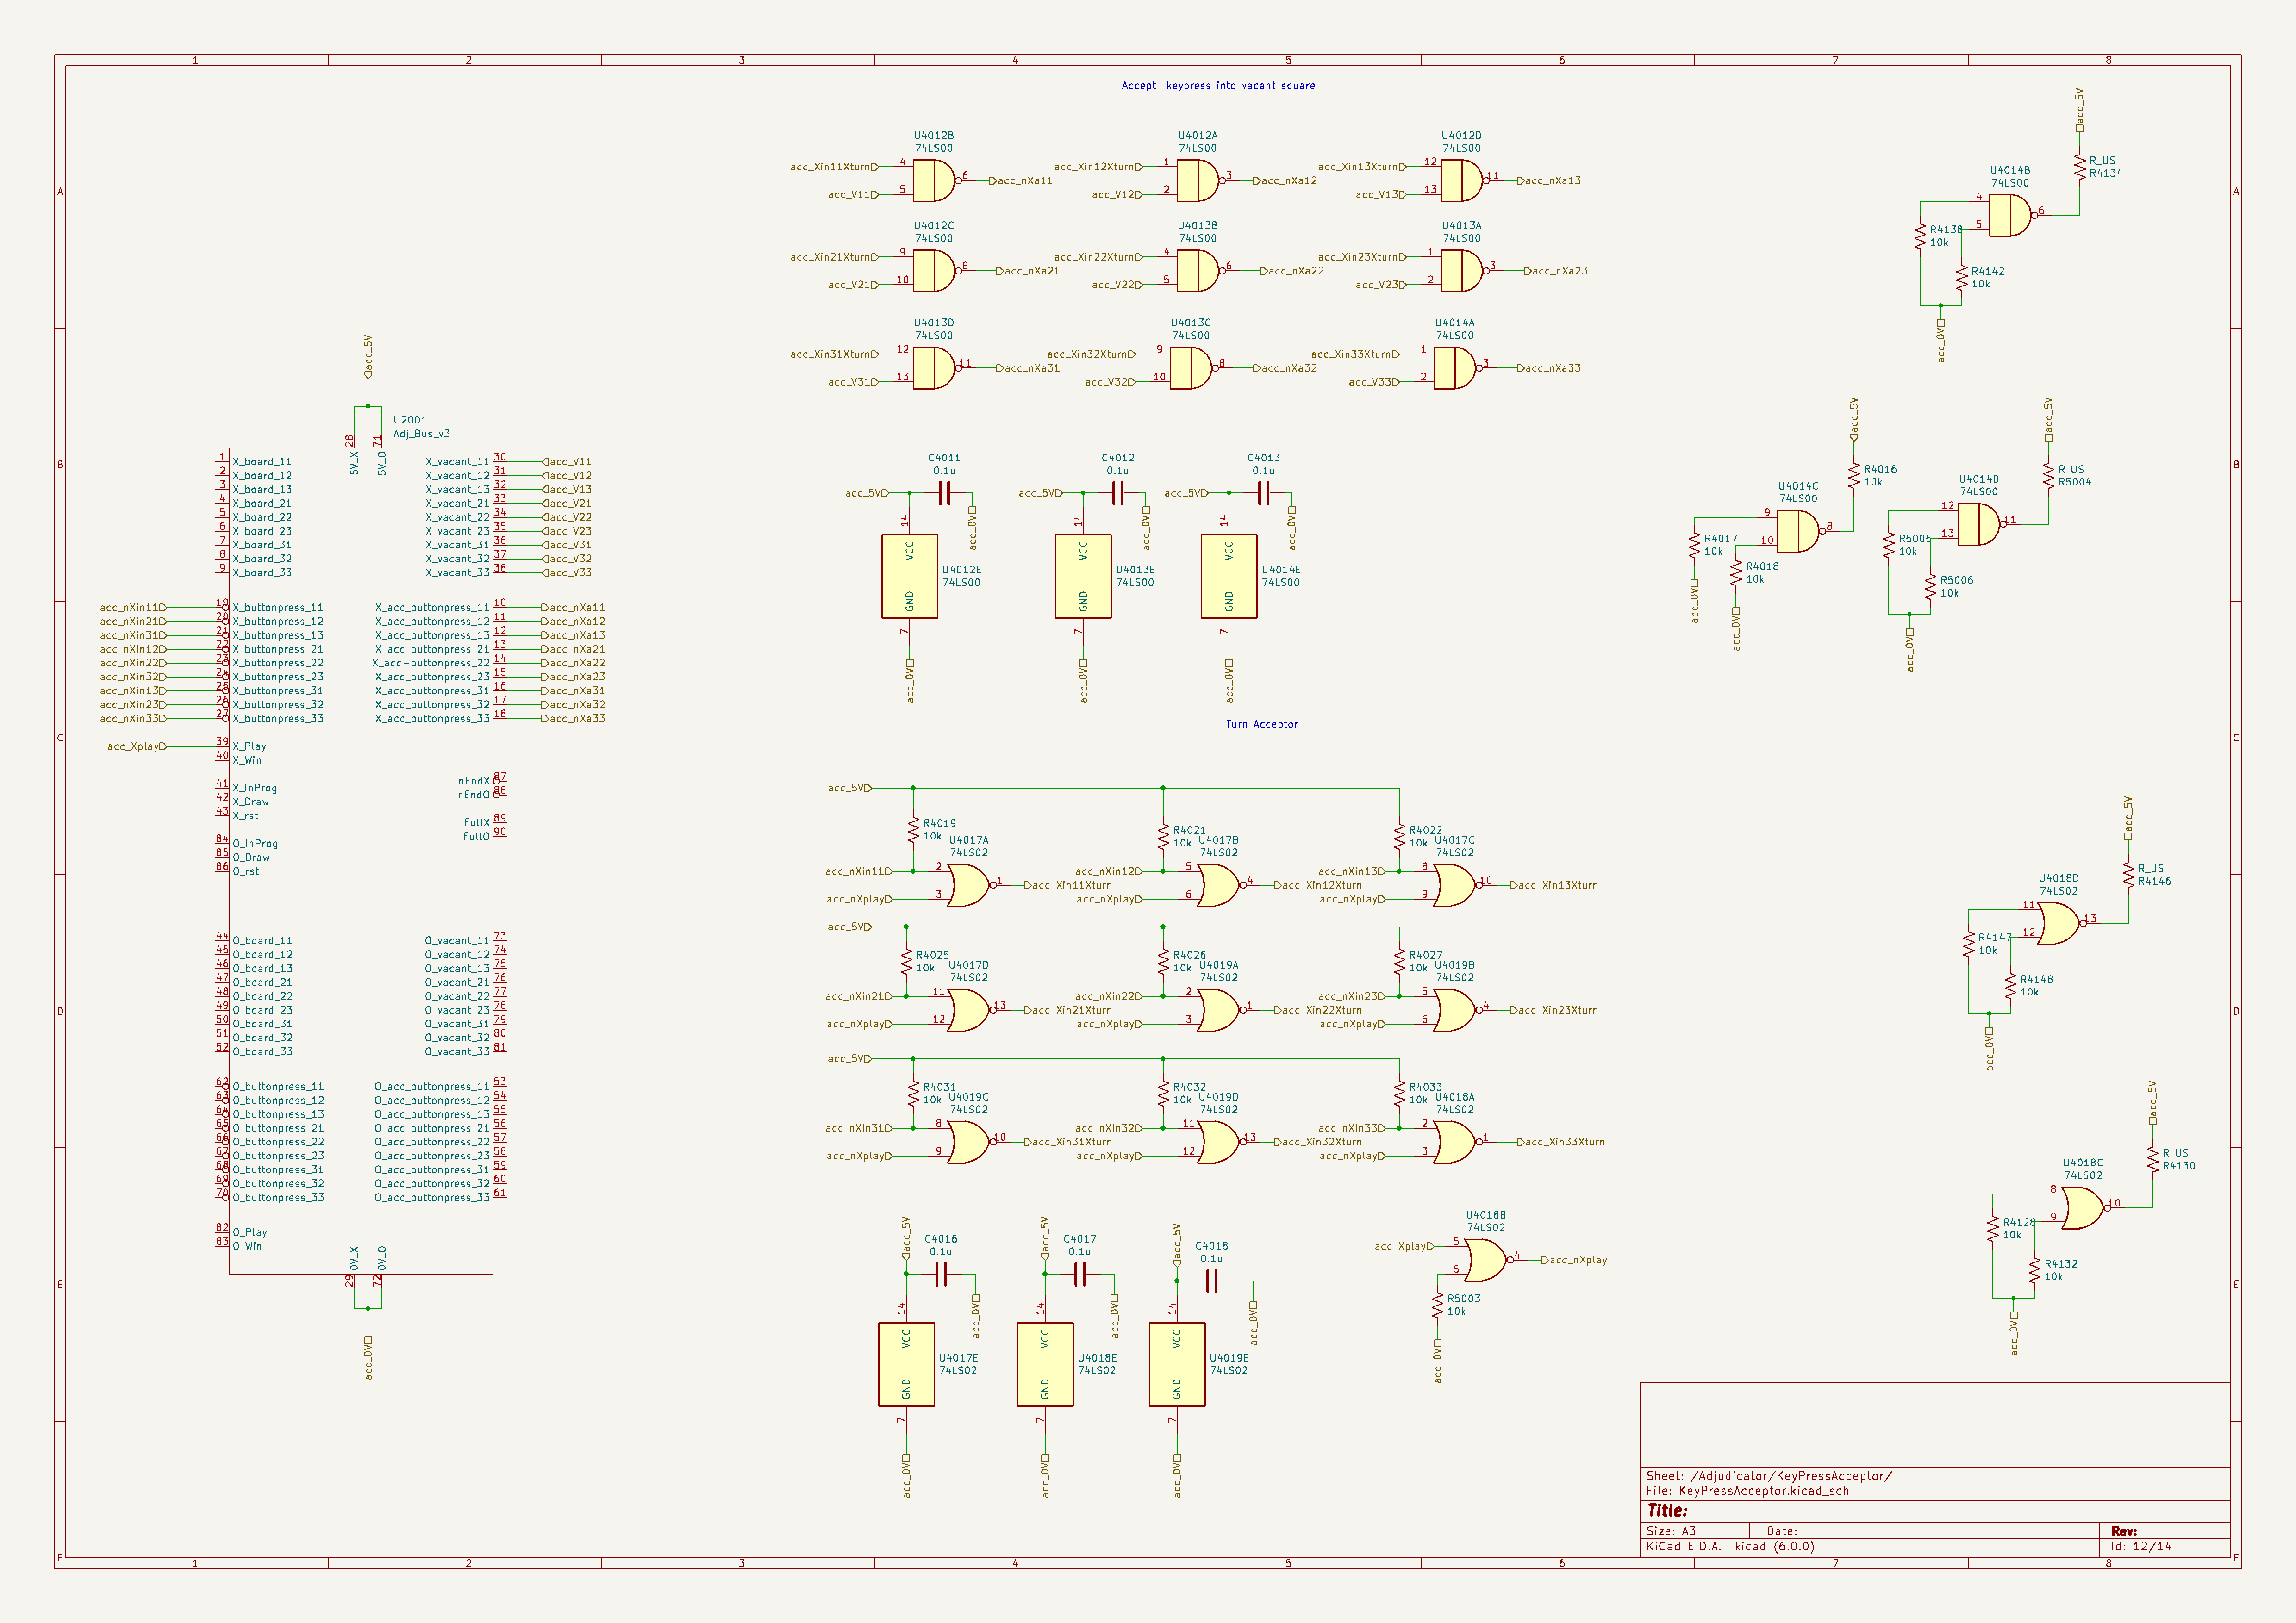
Task: Pick the U4017E power unit block
Action: point(906,1364)
